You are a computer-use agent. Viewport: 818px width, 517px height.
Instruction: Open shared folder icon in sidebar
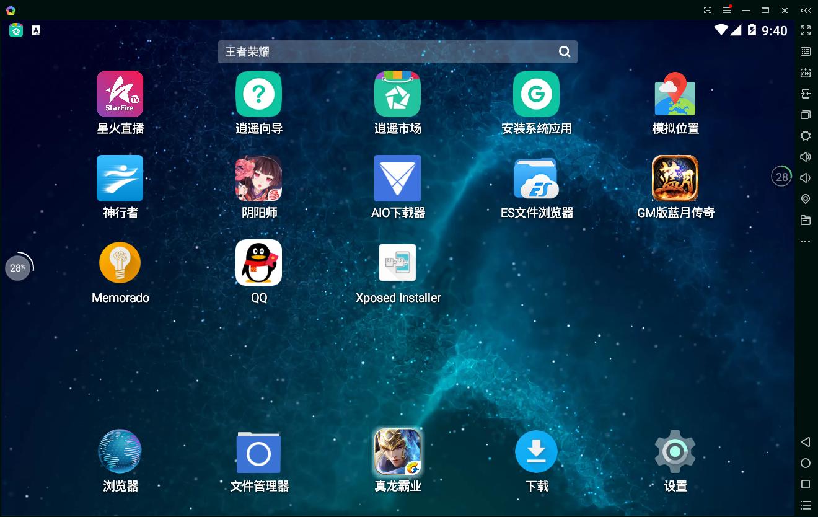806,220
